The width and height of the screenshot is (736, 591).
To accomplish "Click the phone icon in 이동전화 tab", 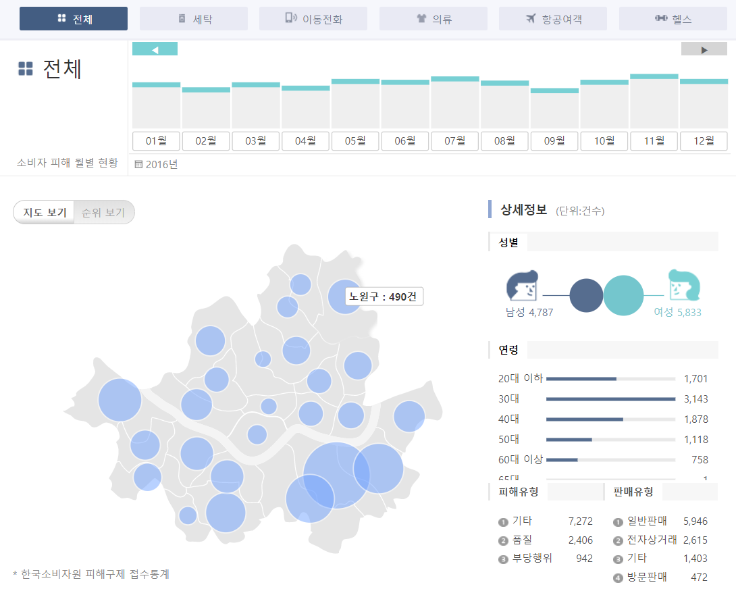I will click(291, 18).
